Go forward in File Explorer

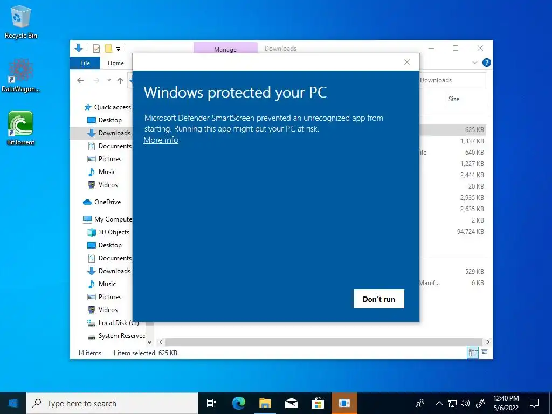96,81
